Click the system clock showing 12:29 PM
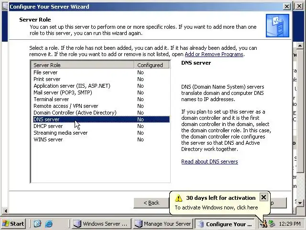The image size is (306, 230). [290, 224]
